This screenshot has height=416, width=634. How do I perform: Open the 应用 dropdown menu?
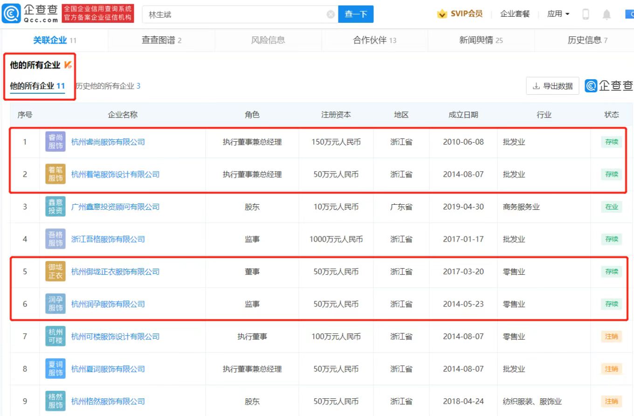[x=558, y=14]
